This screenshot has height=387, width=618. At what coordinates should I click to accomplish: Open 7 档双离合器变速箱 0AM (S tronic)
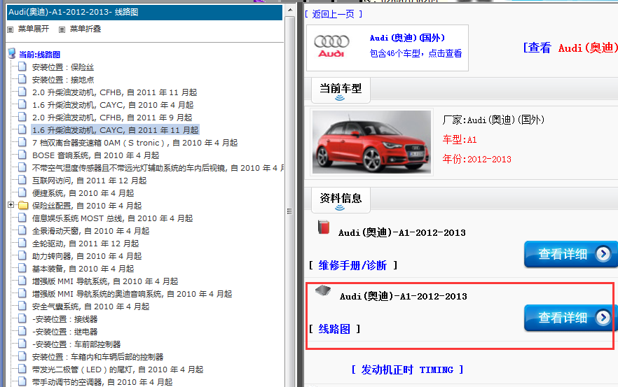pyautogui.click(x=135, y=143)
